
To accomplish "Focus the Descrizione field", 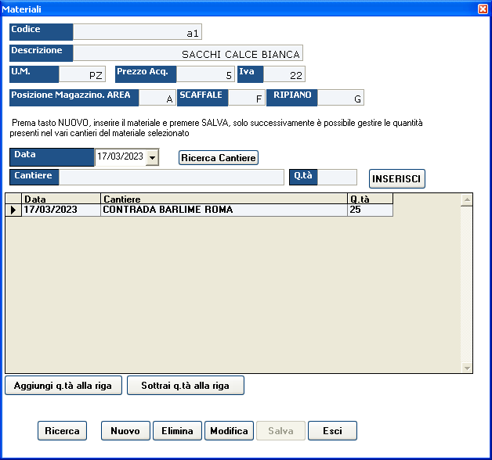I will pyautogui.click(x=188, y=53).
